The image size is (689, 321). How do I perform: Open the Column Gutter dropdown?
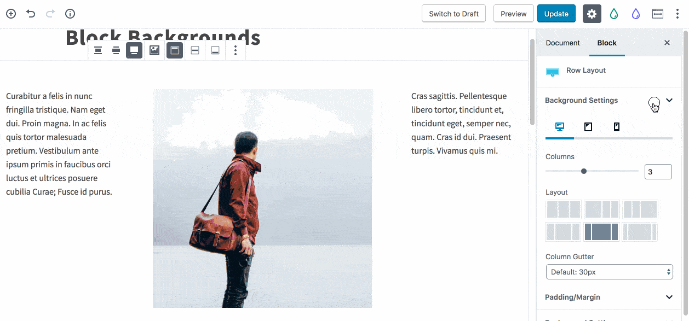(609, 272)
